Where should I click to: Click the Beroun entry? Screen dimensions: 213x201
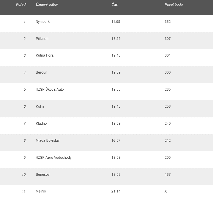(42, 72)
